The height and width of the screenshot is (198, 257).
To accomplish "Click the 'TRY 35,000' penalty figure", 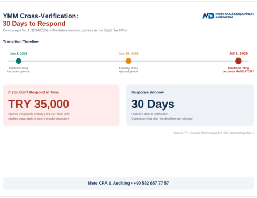I will [39, 104].
